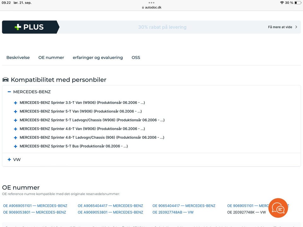Tap the 09.22 clock in status bar

tap(6, 3)
